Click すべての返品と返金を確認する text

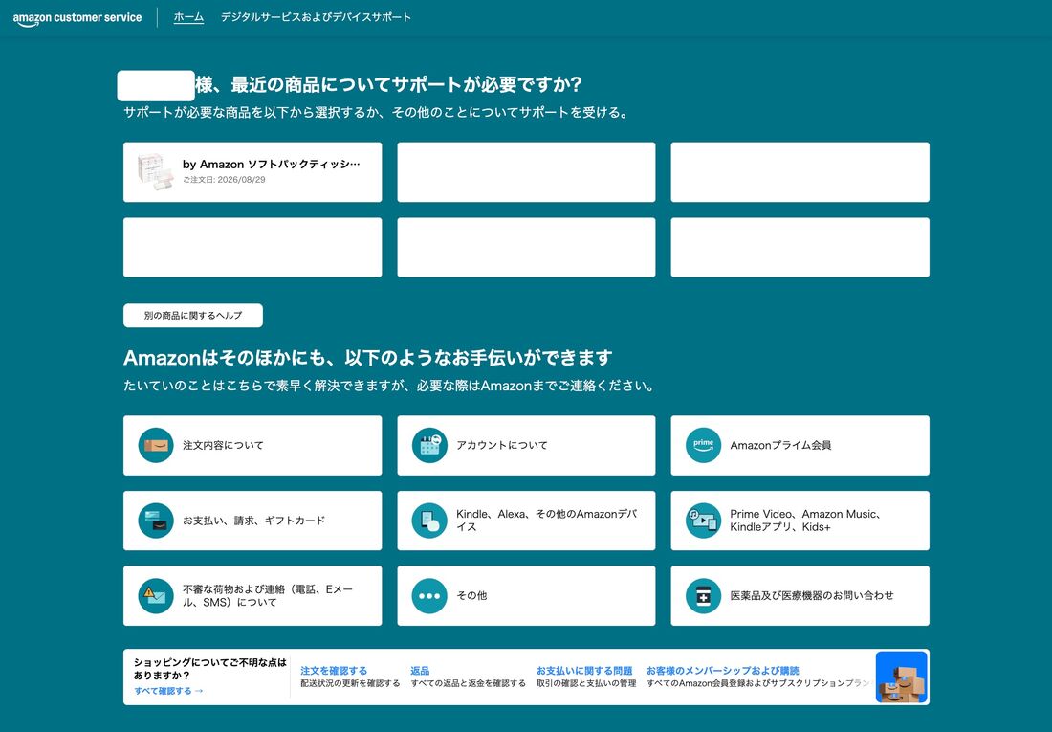point(469,683)
